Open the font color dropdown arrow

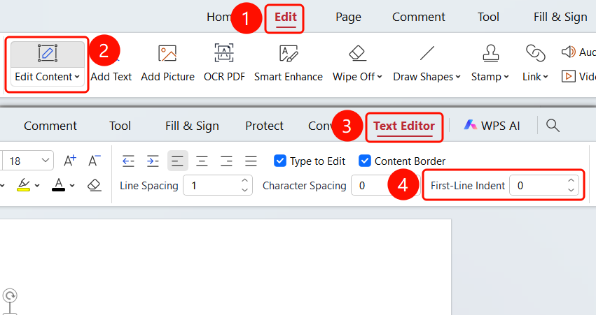(x=72, y=186)
